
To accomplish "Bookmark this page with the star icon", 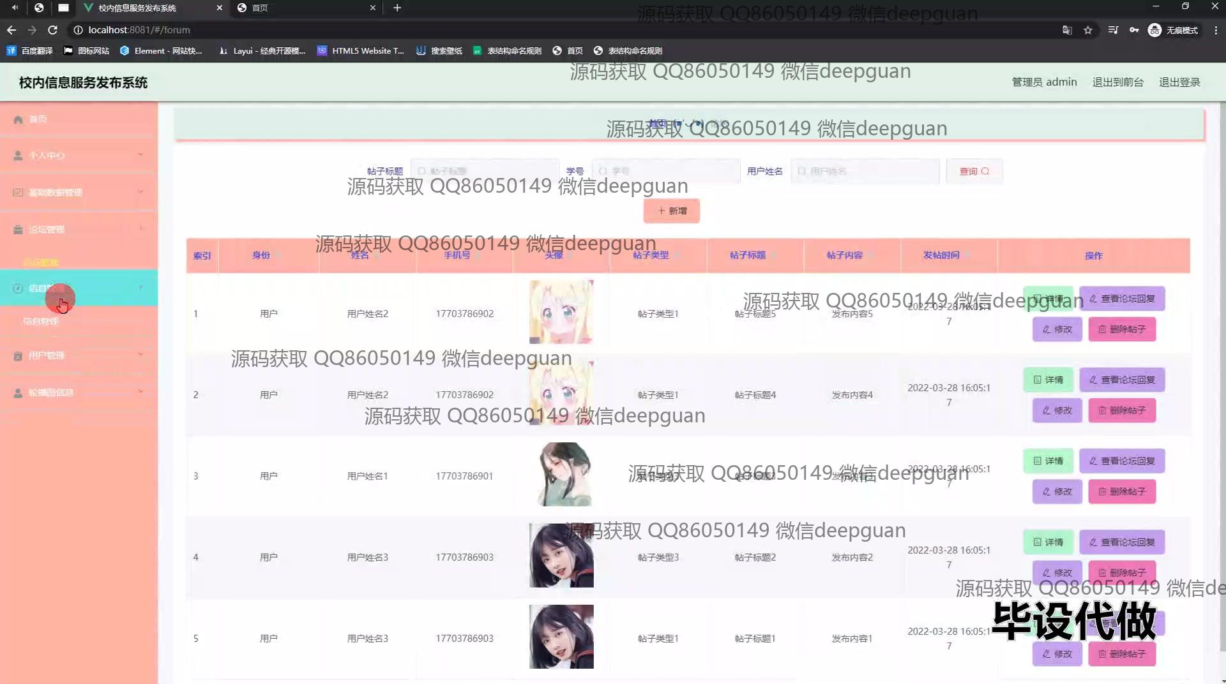I will click(1088, 30).
